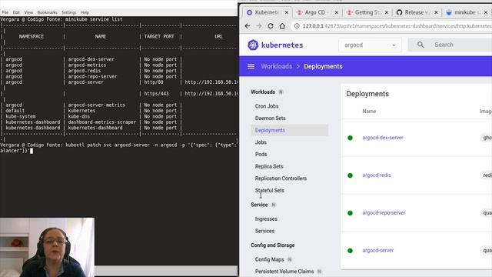
Task: Click the browser forward arrow
Action: [259, 26]
